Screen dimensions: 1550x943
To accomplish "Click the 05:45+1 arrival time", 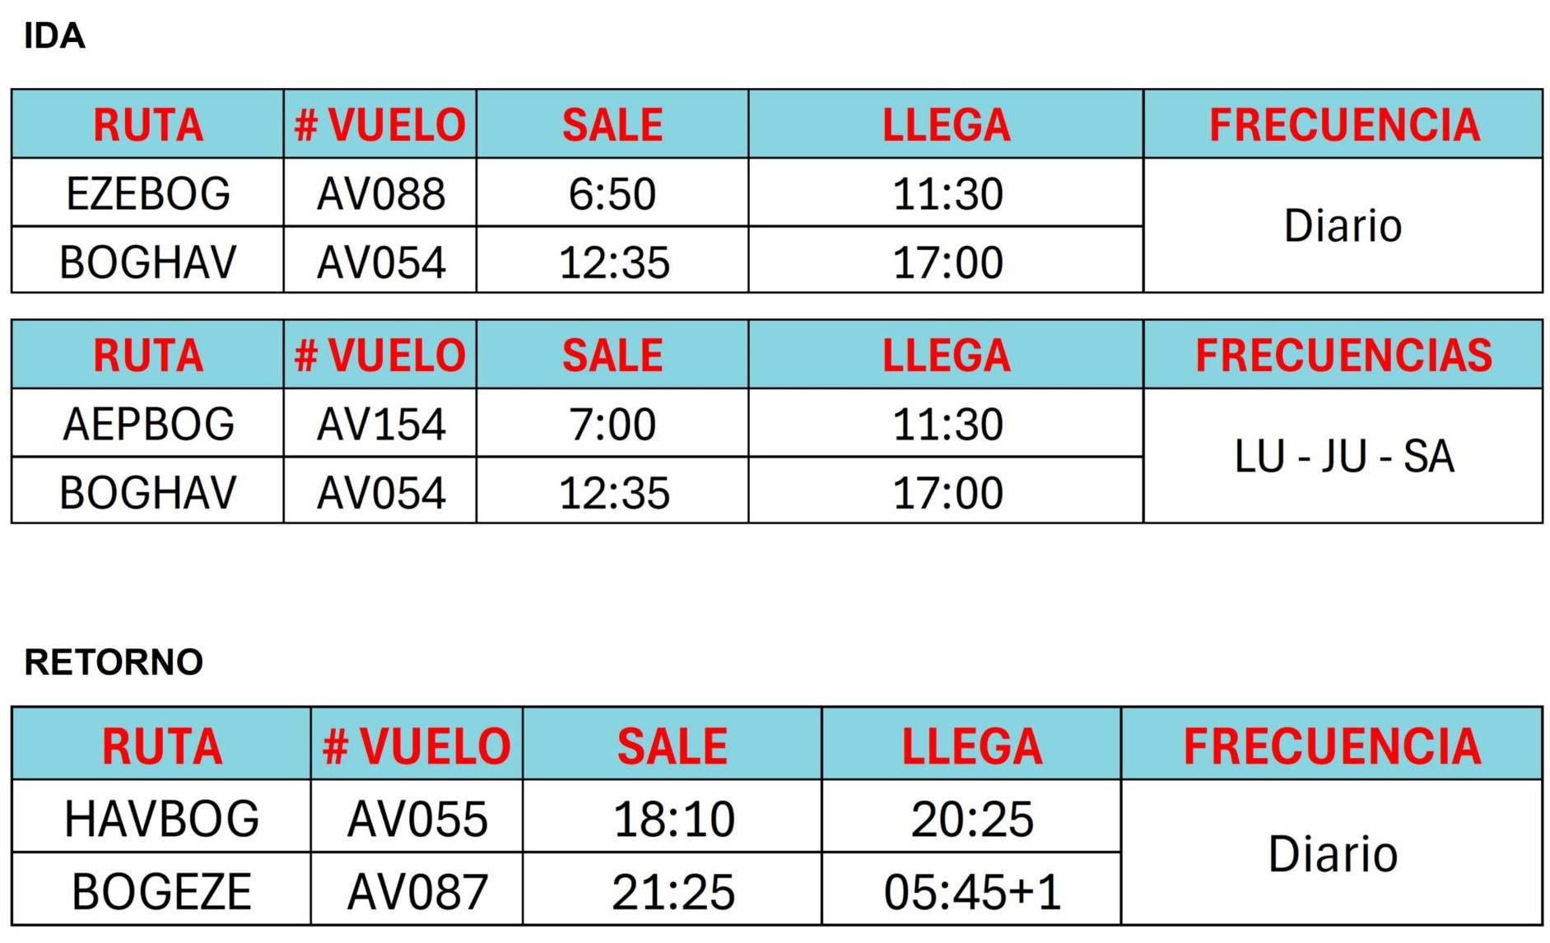I will point(972,892).
